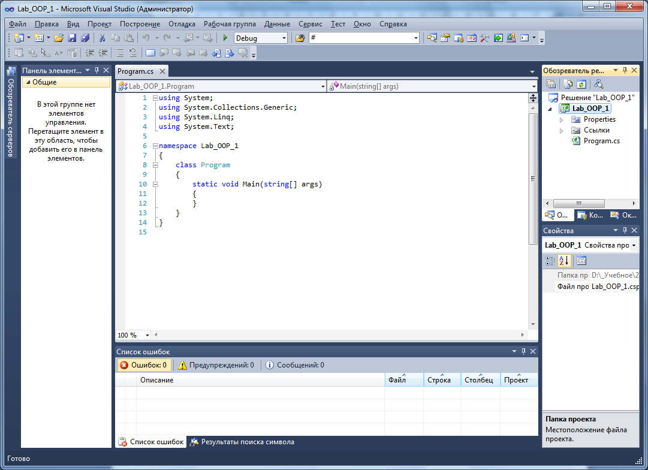Expand the Ссылки references node
This screenshot has height=470, width=648.
pos(561,131)
